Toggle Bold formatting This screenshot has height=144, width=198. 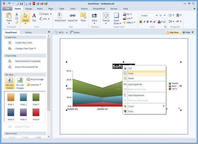[141, 22]
